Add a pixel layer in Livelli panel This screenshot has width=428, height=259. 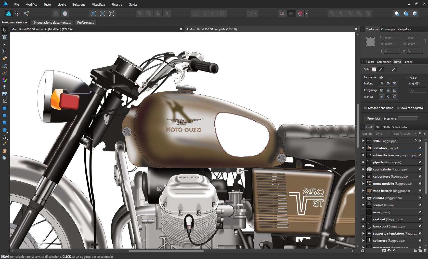tap(420, 251)
